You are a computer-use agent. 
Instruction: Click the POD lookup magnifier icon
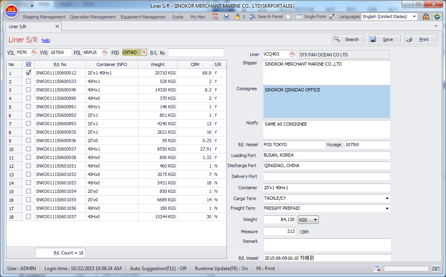click(x=144, y=52)
